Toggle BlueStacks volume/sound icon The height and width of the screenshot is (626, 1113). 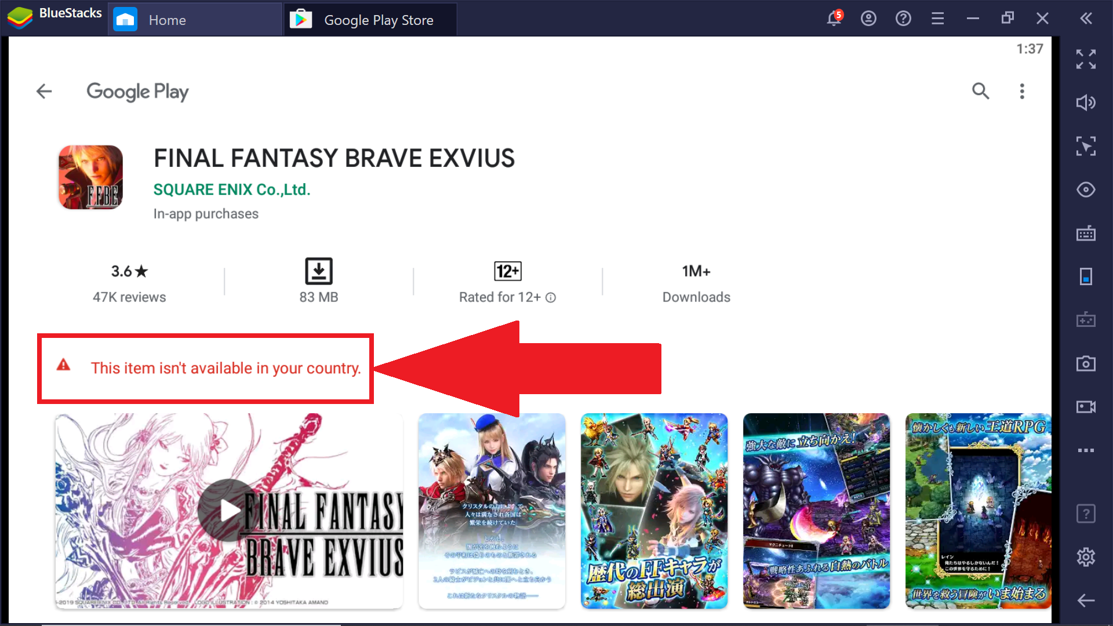point(1087,100)
